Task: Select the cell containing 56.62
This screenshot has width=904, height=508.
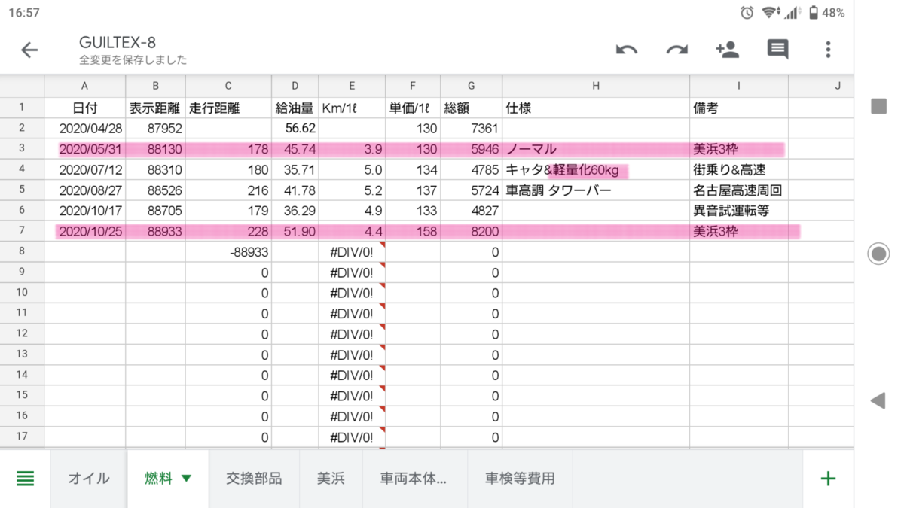Action: pyautogui.click(x=295, y=129)
